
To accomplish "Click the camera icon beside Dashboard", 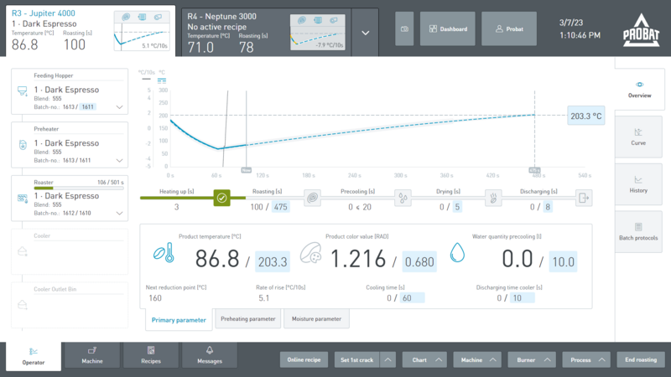I will click(403, 28).
